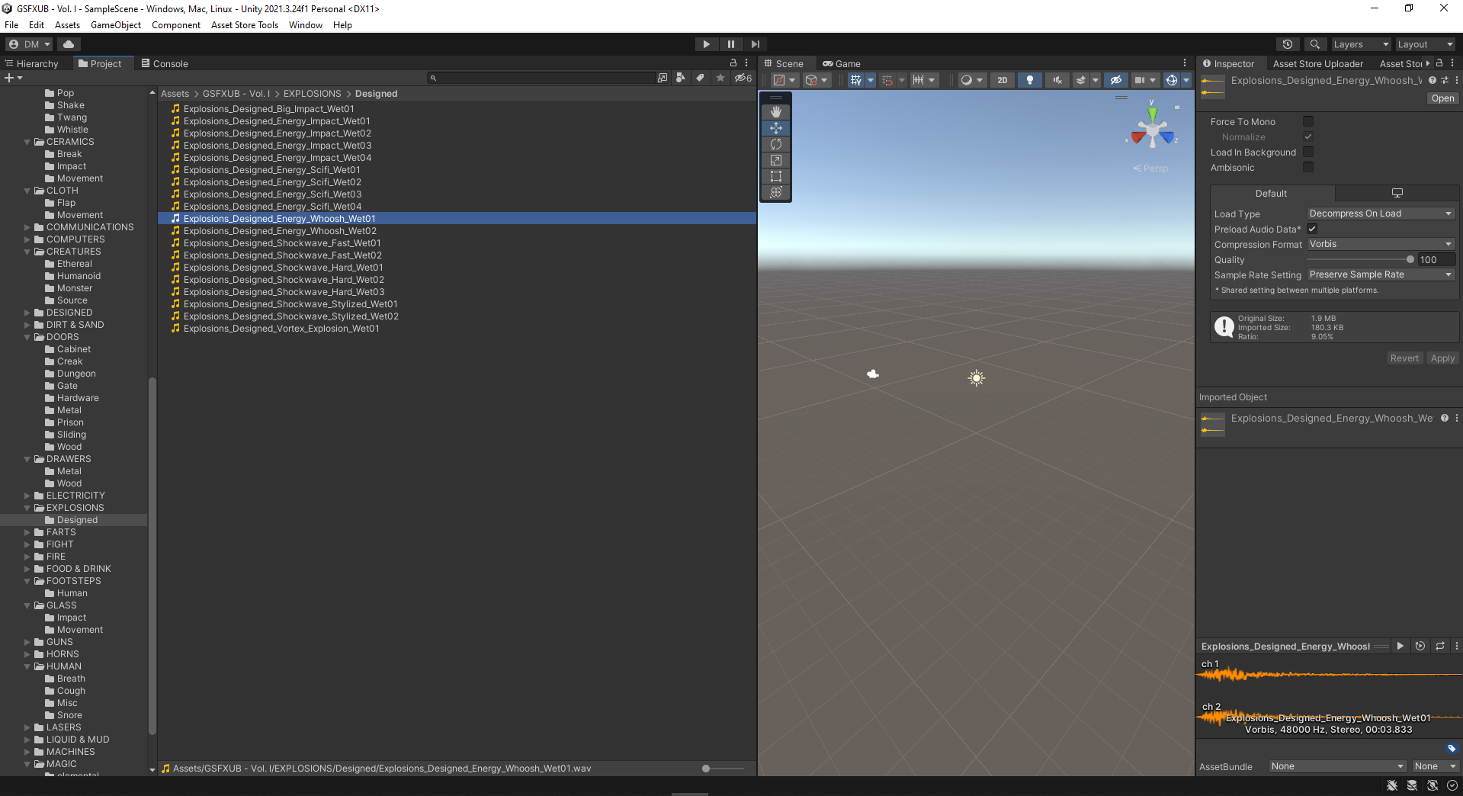Viewport: 1463px width, 796px height.
Task: Open the global Search magnifier icon
Action: tap(1314, 44)
